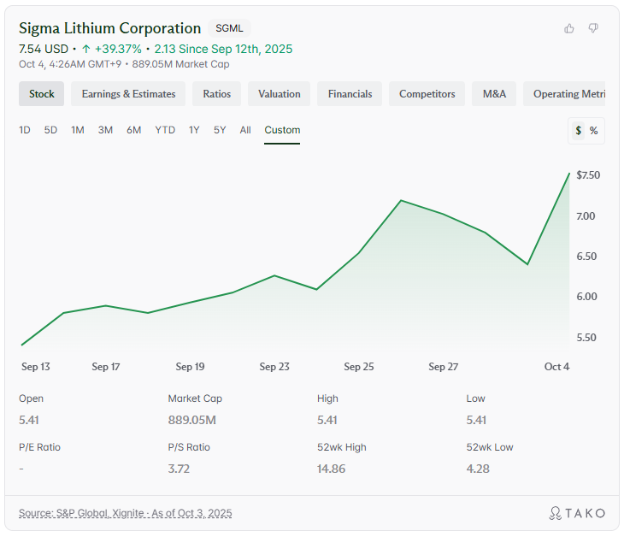Click the 2.13 Since Sep 12th, 2025 text
The image size is (624, 537).
tap(223, 49)
